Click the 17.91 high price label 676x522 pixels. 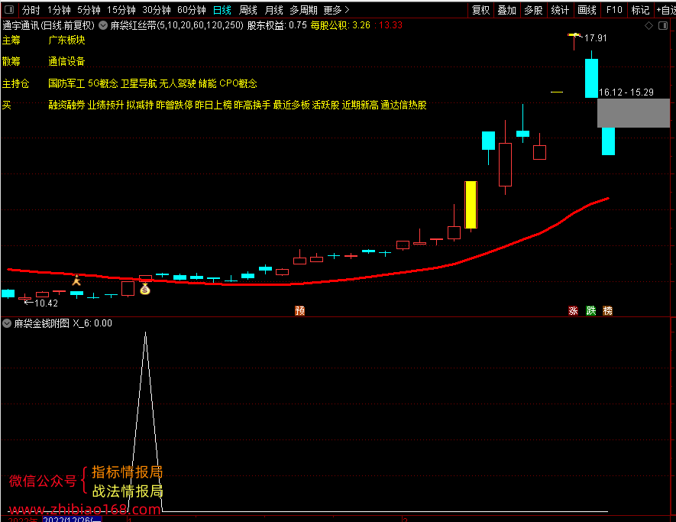[595, 38]
